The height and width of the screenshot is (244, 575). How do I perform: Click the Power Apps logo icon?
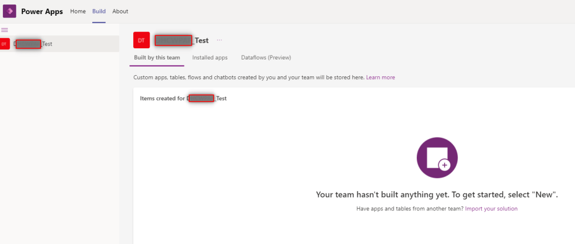coord(10,11)
